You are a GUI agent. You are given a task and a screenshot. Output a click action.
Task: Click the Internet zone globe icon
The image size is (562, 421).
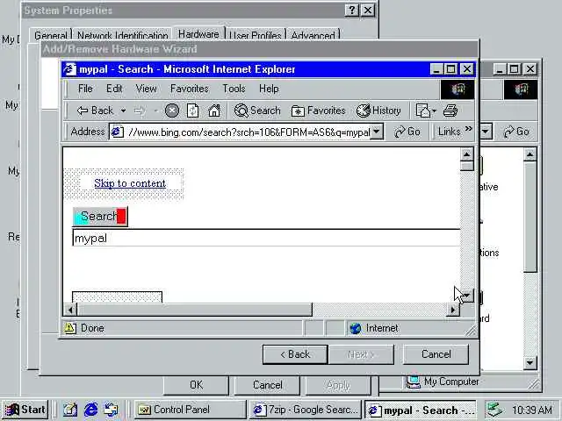355,328
